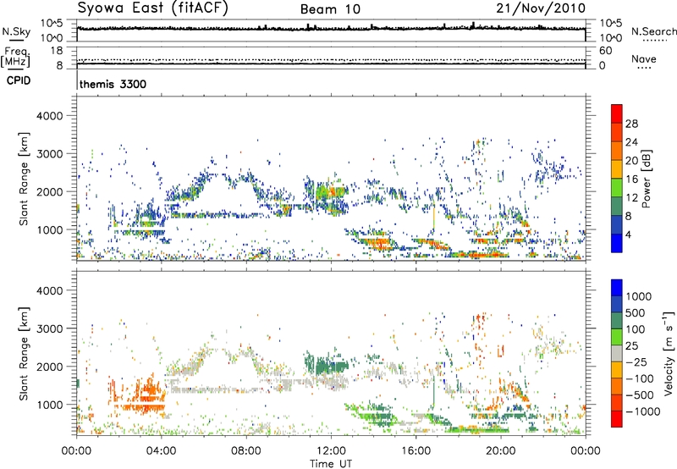This screenshot has width=677, height=469.
Task: Click the '20:00' time axis tick label
Action: click(x=501, y=451)
